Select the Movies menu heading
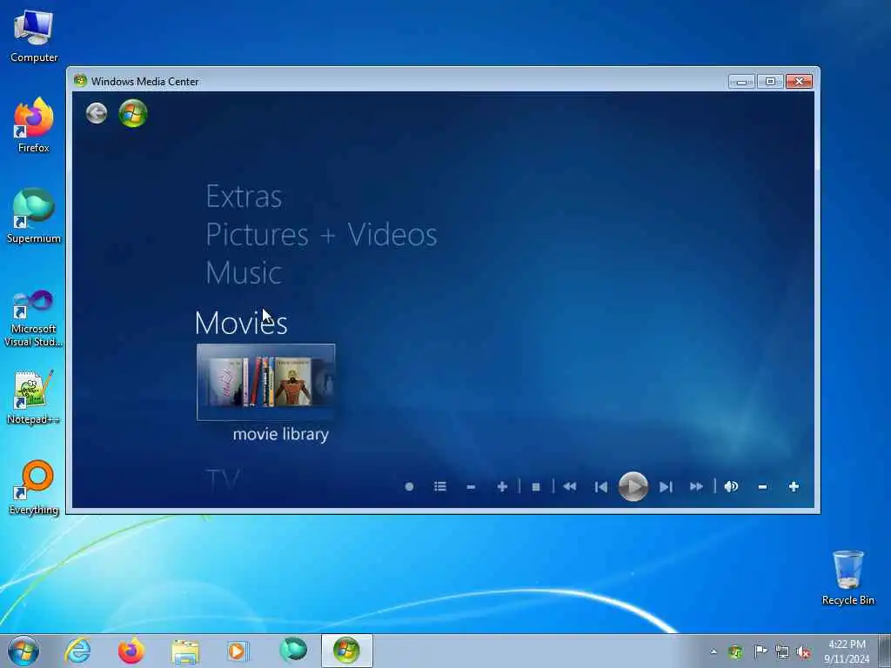 click(x=241, y=323)
